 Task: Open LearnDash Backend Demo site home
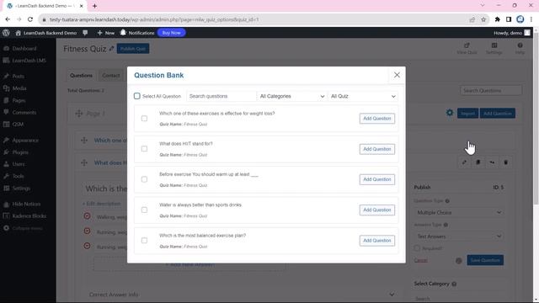tap(46, 33)
